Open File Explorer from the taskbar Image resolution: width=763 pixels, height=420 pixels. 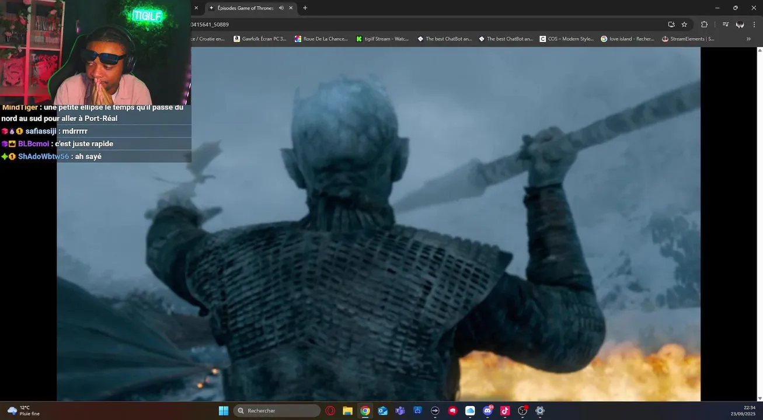pyautogui.click(x=347, y=411)
